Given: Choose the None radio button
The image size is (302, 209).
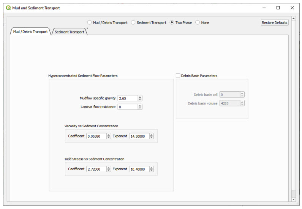Looking at the screenshot, I should point(198,23).
